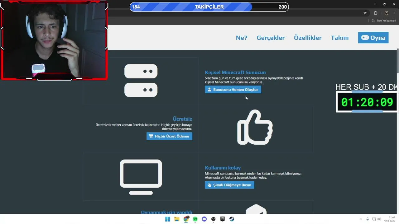Open the Chrome three-dot menu
The image size is (399, 224).
coord(395,13)
